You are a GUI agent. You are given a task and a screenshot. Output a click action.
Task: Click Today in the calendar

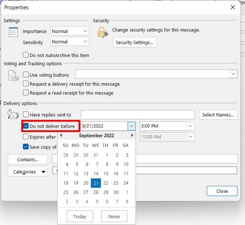(x=80, y=216)
